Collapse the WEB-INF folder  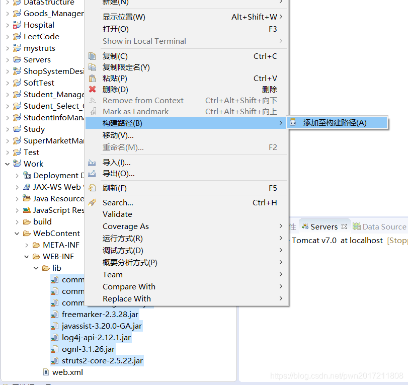coord(27,257)
